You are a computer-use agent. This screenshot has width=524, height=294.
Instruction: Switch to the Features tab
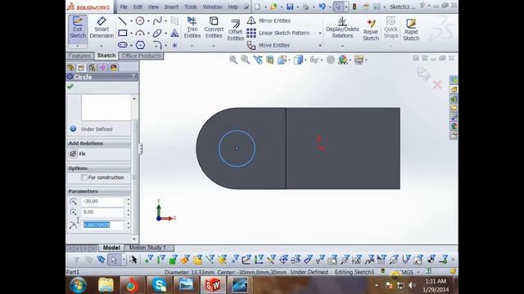point(79,56)
